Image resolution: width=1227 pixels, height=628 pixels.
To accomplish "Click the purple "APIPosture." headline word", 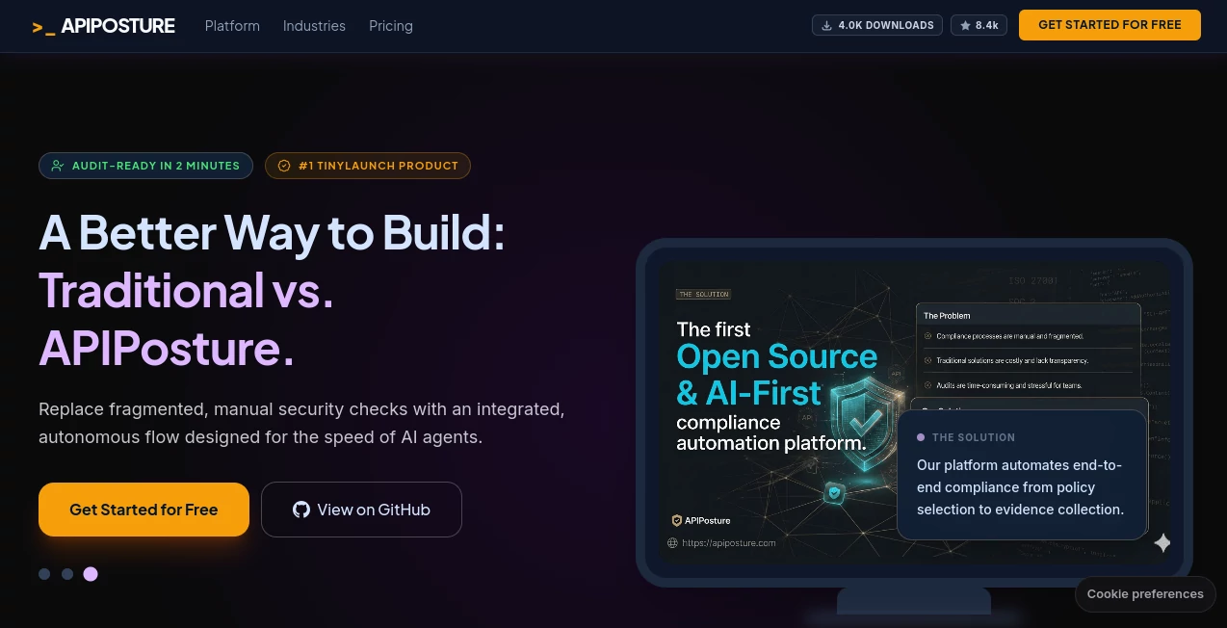I will click(167, 348).
